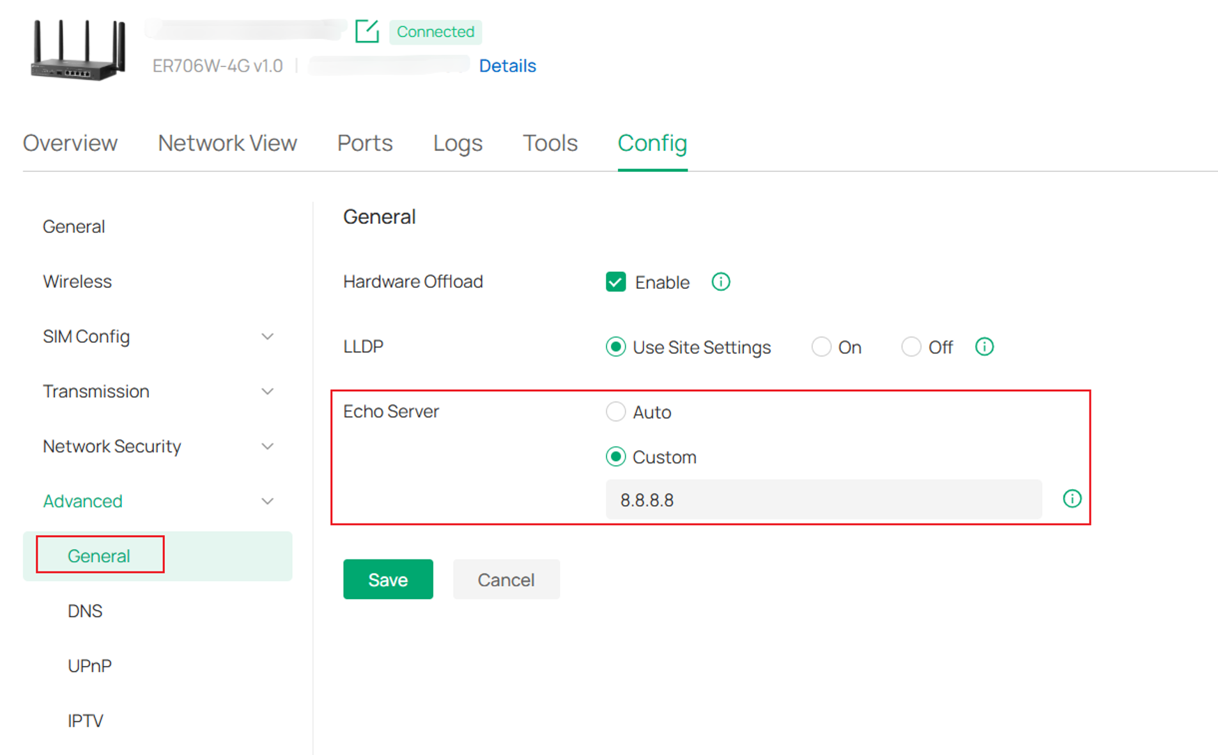Open the Overview tab
This screenshot has height=755, width=1218.
point(70,143)
